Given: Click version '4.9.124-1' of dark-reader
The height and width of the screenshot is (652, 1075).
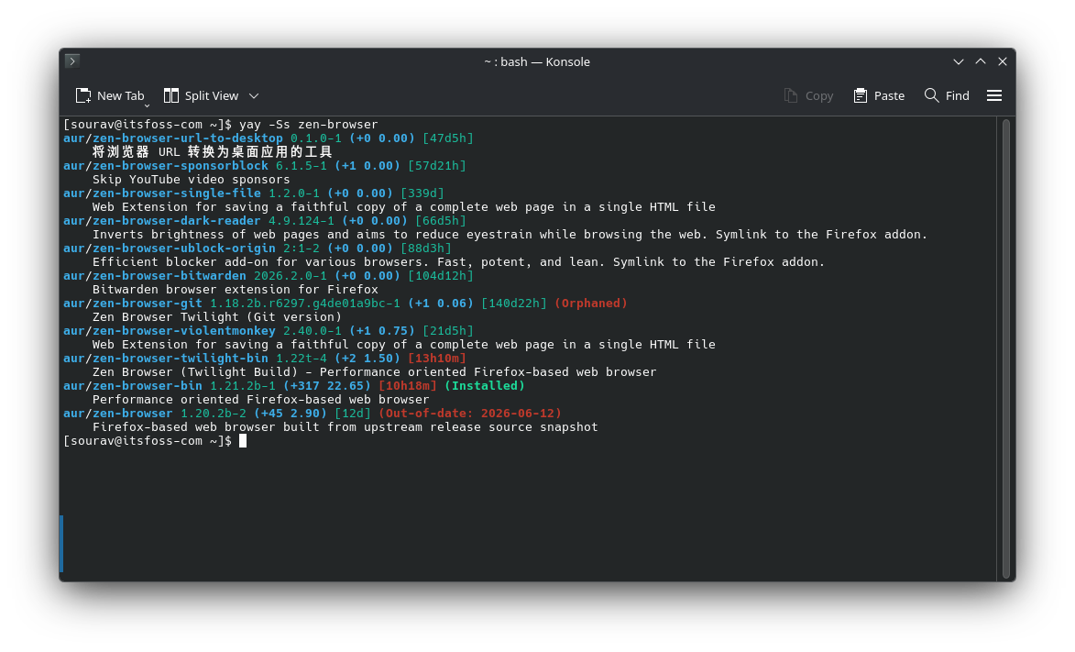Looking at the screenshot, I should coord(301,220).
